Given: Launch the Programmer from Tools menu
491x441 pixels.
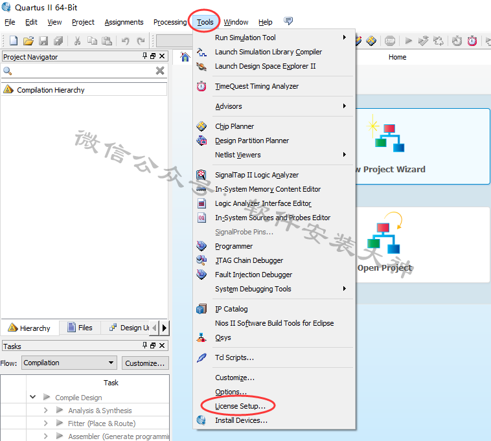Looking at the screenshot, I should tap(274, 246).
